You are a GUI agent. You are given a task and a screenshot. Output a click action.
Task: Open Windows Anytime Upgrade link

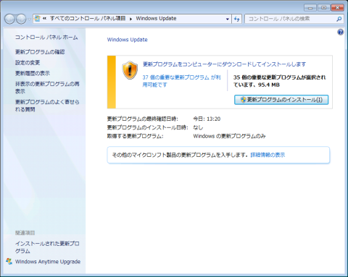point(48,262)
